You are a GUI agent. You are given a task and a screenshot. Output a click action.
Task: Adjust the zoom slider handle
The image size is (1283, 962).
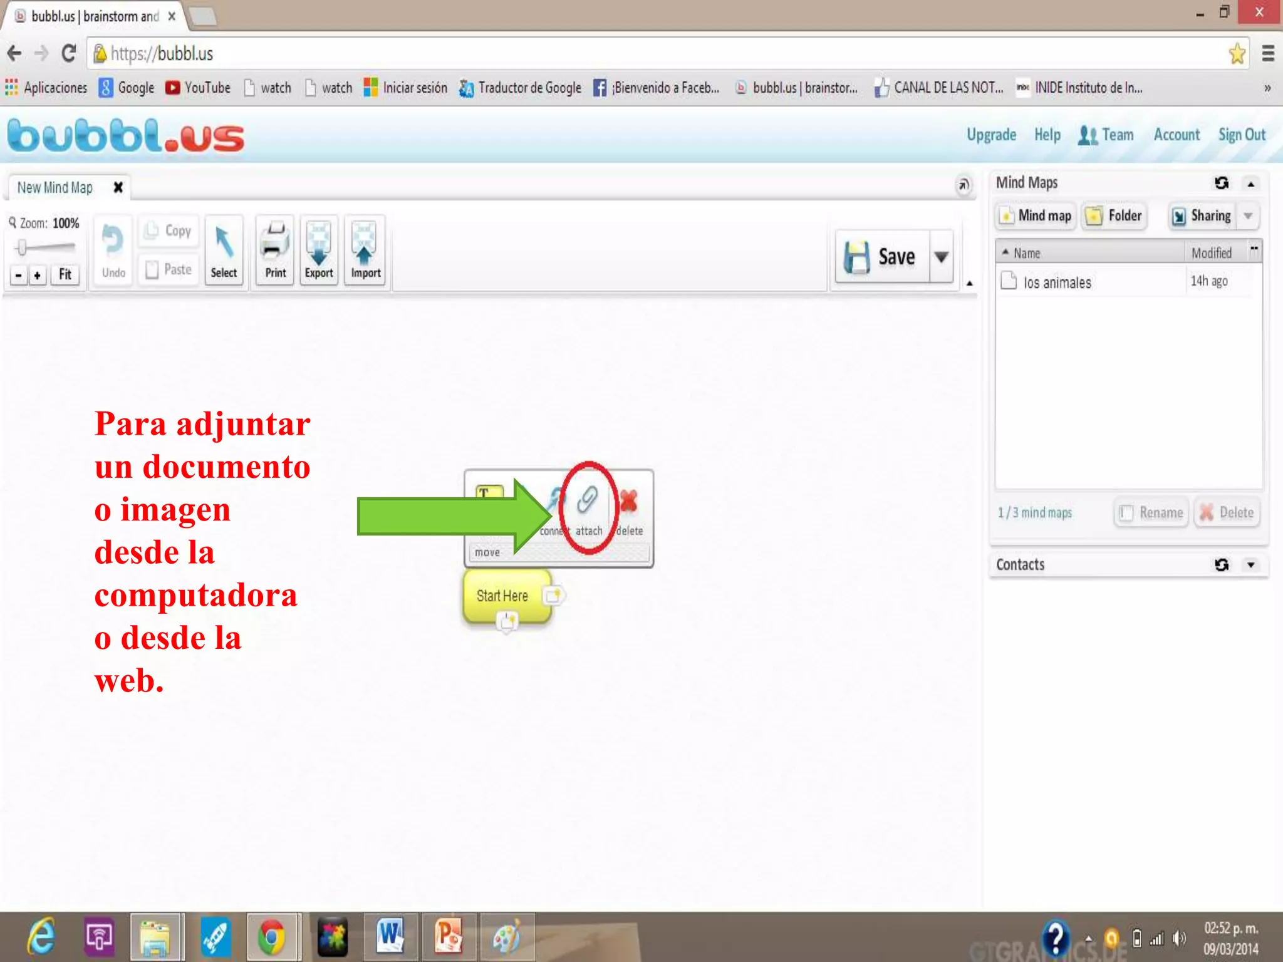pos(22,247)
